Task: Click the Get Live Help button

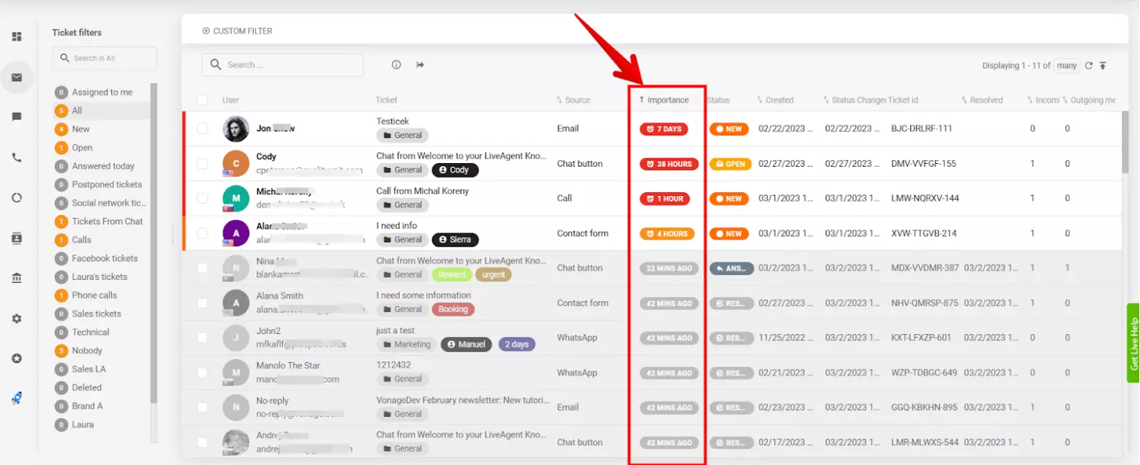Action: pos(1133,344)
